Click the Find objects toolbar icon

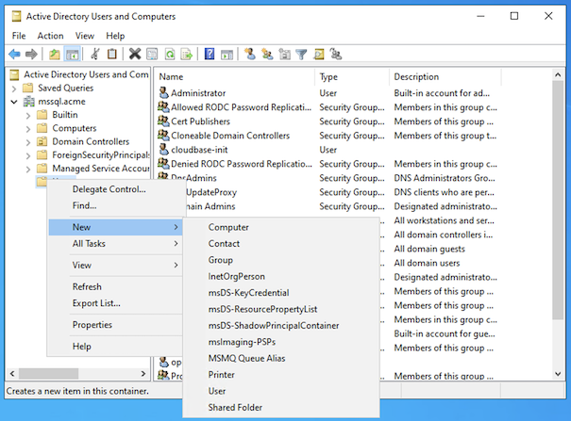click(319, 54)
